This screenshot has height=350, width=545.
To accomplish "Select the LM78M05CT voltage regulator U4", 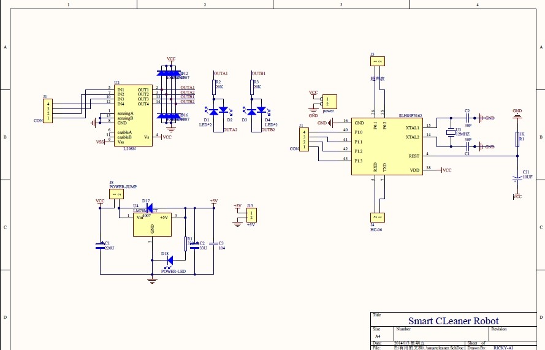I will [x=152, y=224].
